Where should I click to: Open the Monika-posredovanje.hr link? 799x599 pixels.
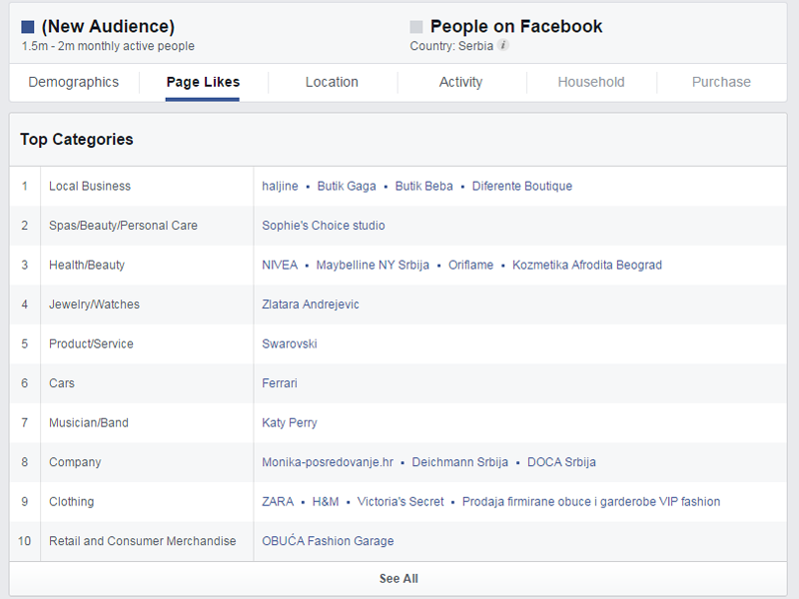(x=328, y=462)
